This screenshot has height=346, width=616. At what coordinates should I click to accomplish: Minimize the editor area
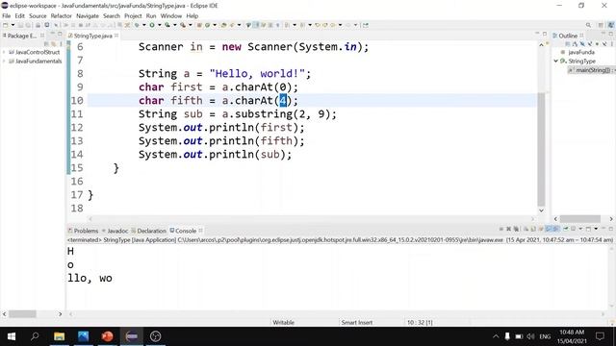pyautogui.click(x=537, y=34)
